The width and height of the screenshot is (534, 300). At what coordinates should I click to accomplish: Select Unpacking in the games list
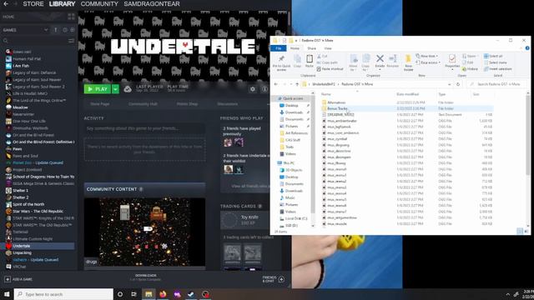coord(22,252)
